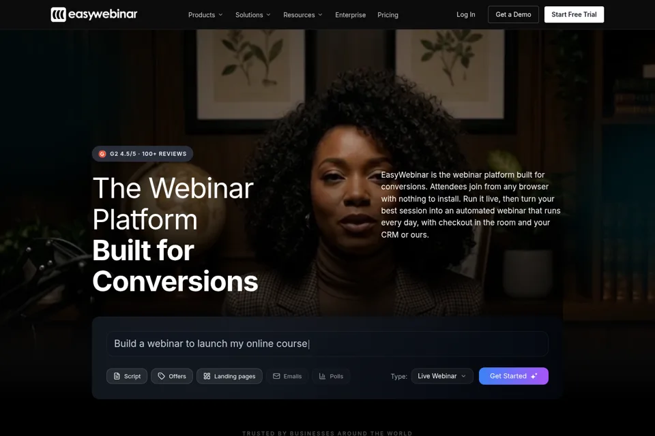Expand the Products menu chevron

pyautogui.click(x=220, y=14)
